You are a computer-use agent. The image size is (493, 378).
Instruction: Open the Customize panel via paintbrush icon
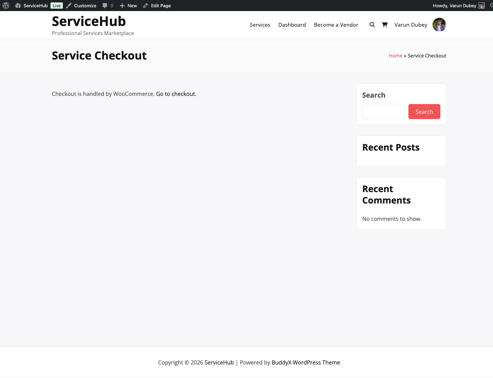pyautogui.click(x=69, y=6)
